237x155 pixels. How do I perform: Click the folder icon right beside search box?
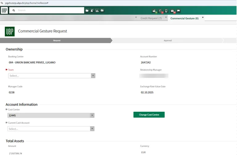click(x=87, y=10)
